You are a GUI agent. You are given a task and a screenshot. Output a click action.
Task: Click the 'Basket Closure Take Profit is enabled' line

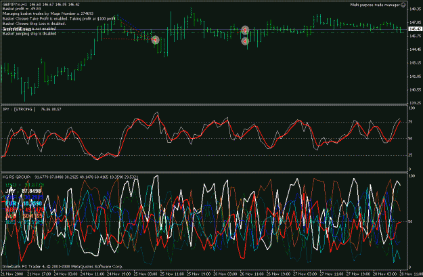click(x=59, y=19)
